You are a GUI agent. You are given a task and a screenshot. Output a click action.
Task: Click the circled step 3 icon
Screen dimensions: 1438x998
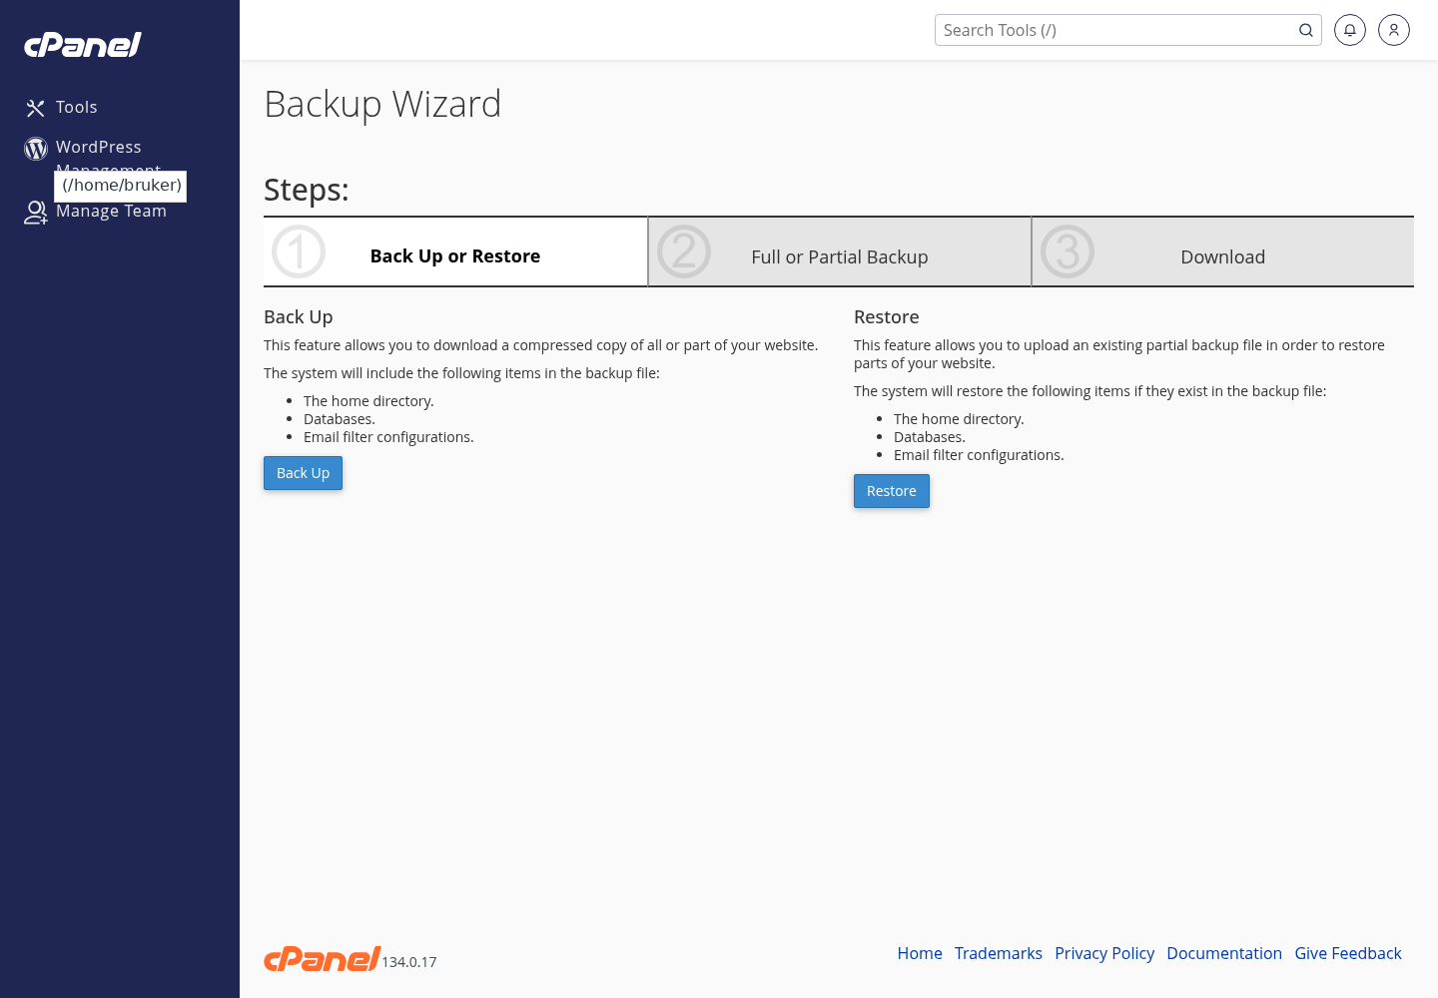[x=1067, y=251]
